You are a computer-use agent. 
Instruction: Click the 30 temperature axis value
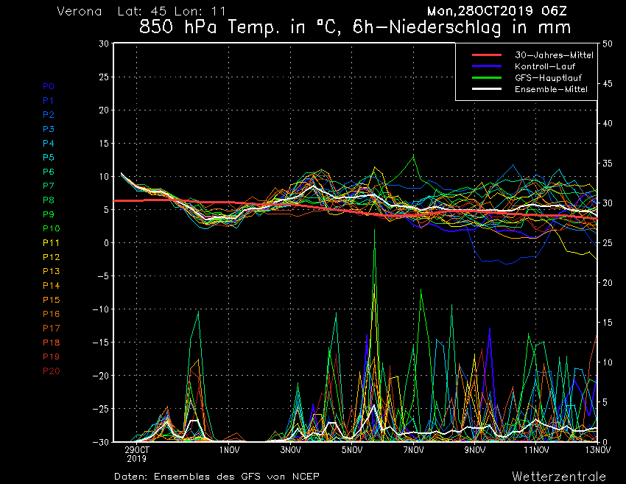click(104, 43)
